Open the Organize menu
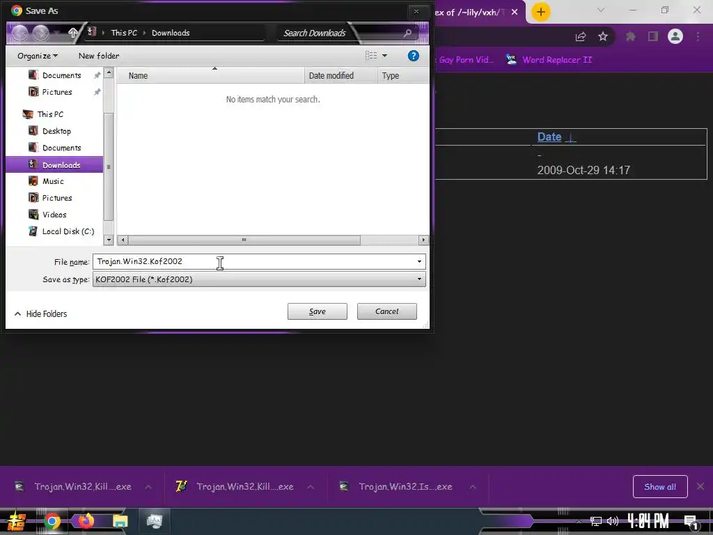 (38, 56)
